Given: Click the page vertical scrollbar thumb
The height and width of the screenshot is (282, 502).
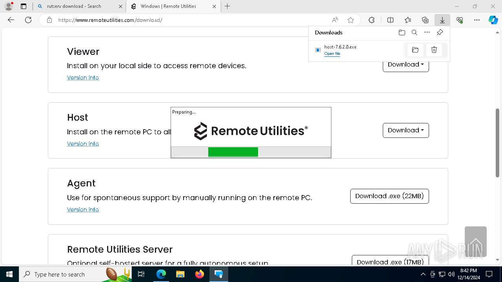Looking at the screenshot, I should 498,143.
